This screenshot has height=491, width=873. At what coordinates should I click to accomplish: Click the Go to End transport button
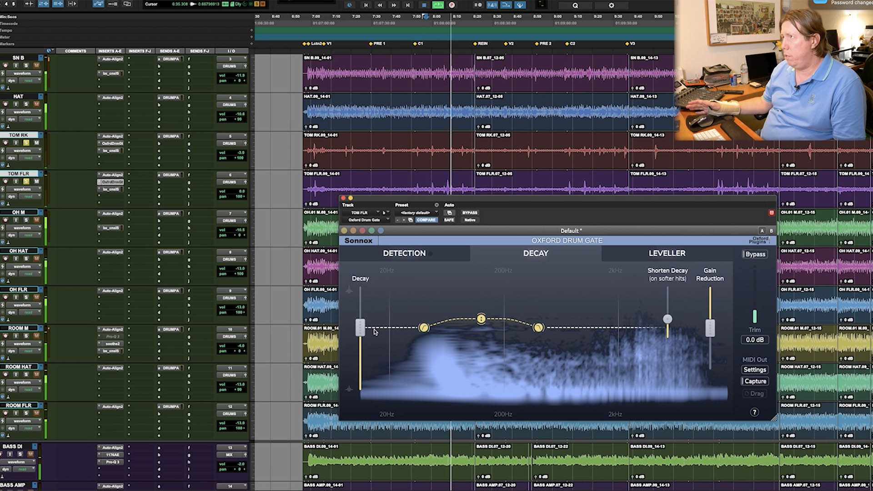pyautogui.click(x=408, y=5)
